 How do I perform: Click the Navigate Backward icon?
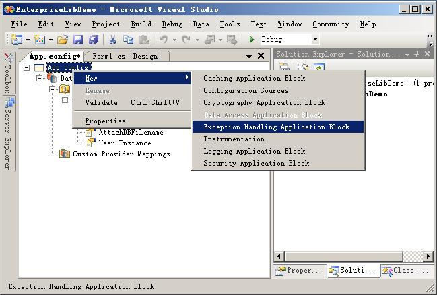[209, 40]
